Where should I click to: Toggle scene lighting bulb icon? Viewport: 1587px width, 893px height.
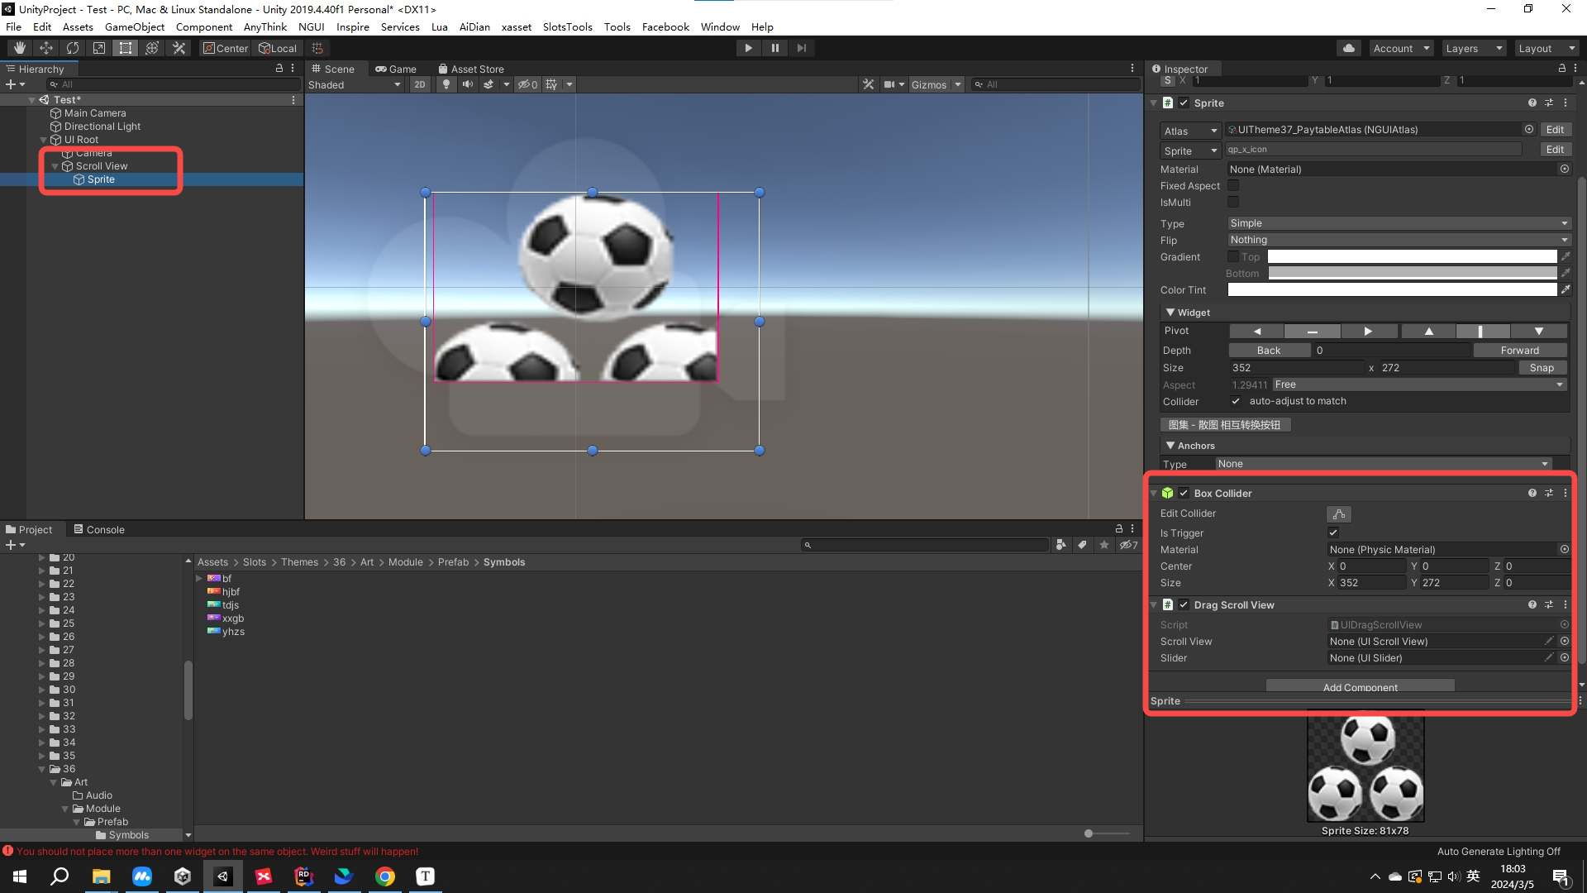coord(446,84)
